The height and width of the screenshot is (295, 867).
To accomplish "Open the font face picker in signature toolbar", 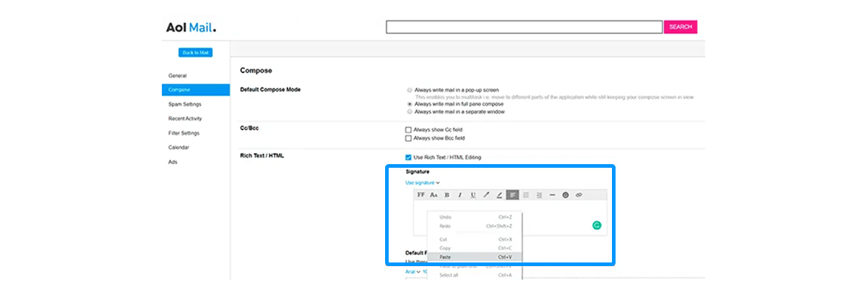I will point(421,195).
